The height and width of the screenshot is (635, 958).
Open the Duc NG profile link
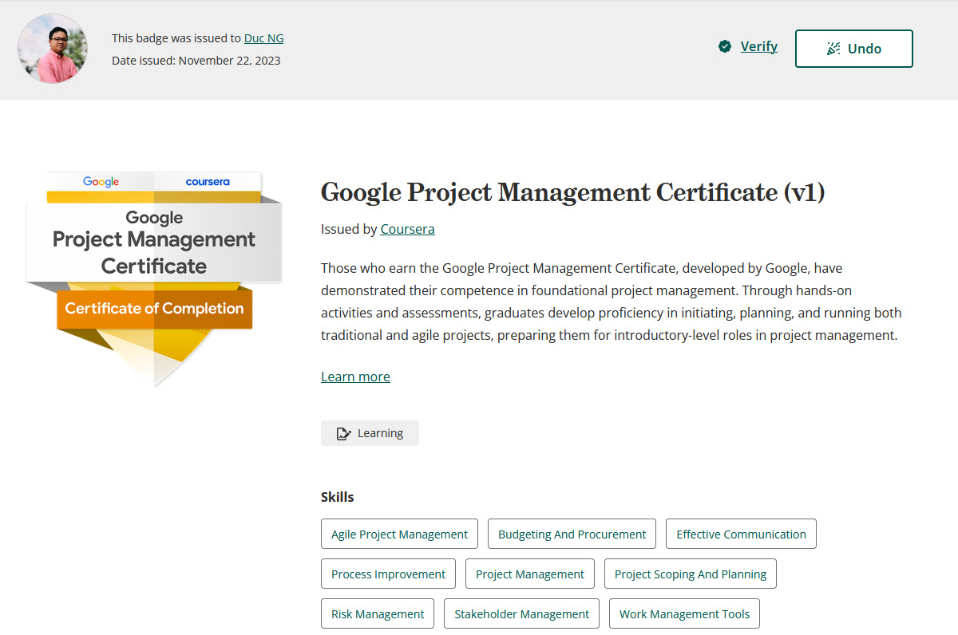point(263,38)
